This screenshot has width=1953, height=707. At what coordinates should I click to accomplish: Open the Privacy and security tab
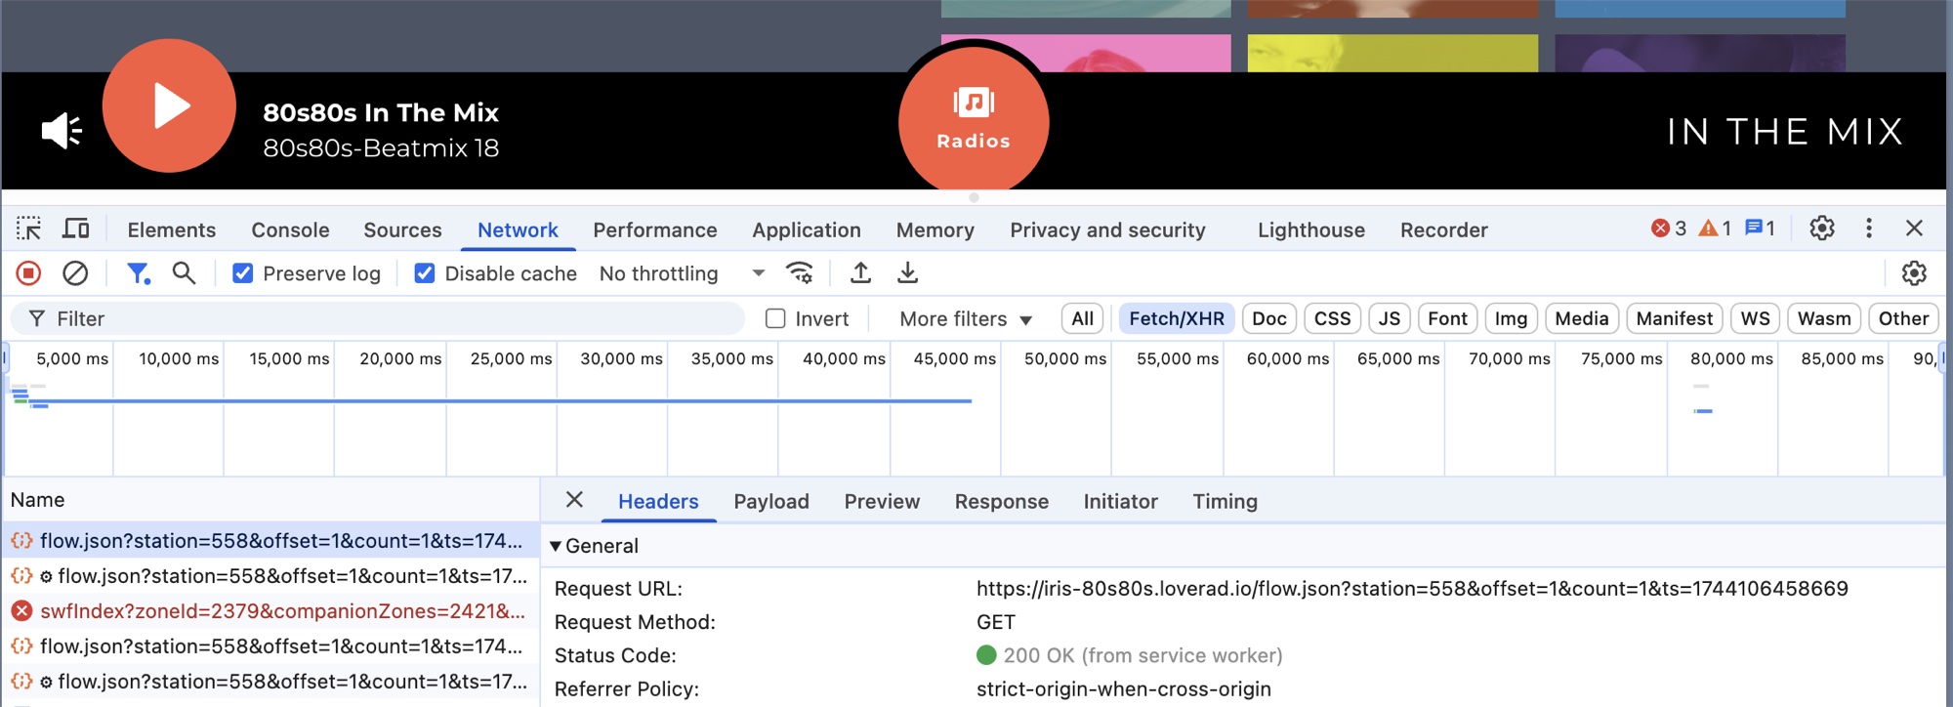[1107, 229]
